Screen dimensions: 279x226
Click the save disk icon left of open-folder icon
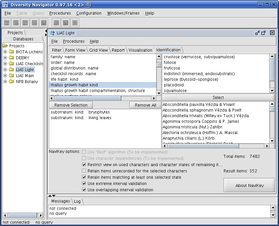point(43,23)
